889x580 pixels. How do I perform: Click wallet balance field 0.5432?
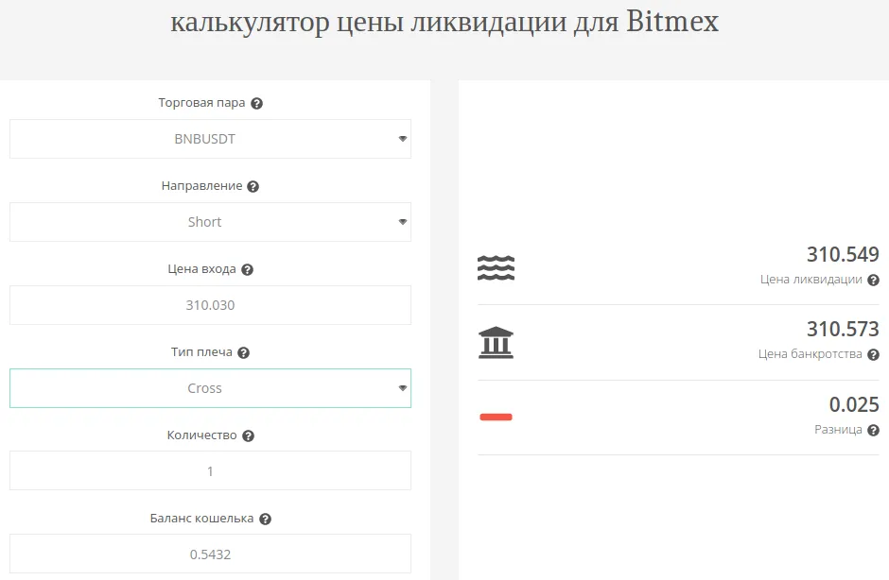pos(210,554)
